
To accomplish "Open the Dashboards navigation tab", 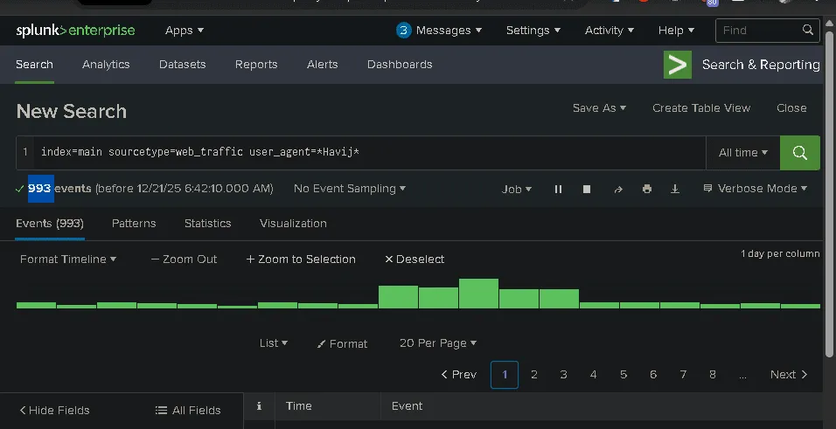I will [x=400, y=65].
